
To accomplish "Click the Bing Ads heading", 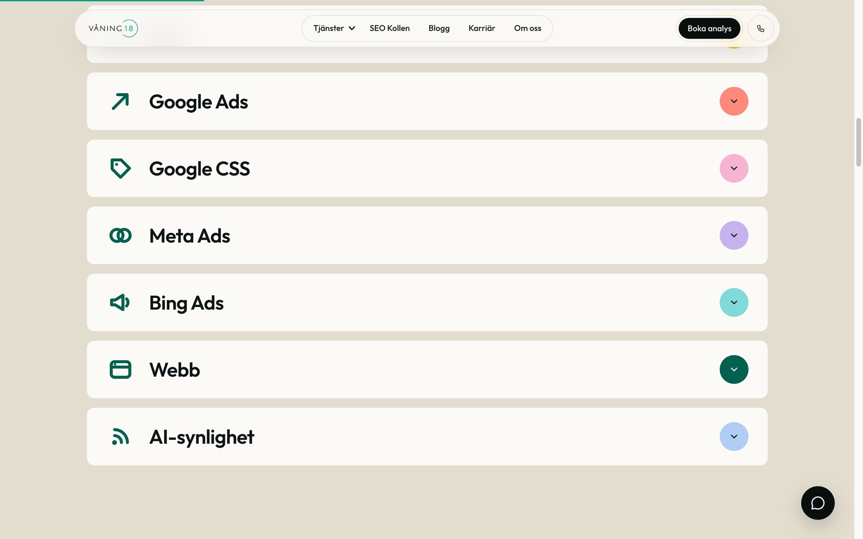I will [x=186, y=303].
